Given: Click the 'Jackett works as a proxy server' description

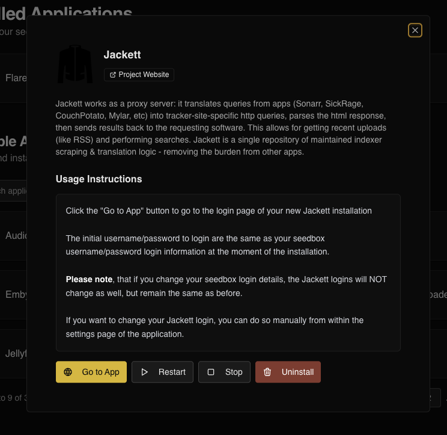Looking at the screenshot, I should click(221, 128).
